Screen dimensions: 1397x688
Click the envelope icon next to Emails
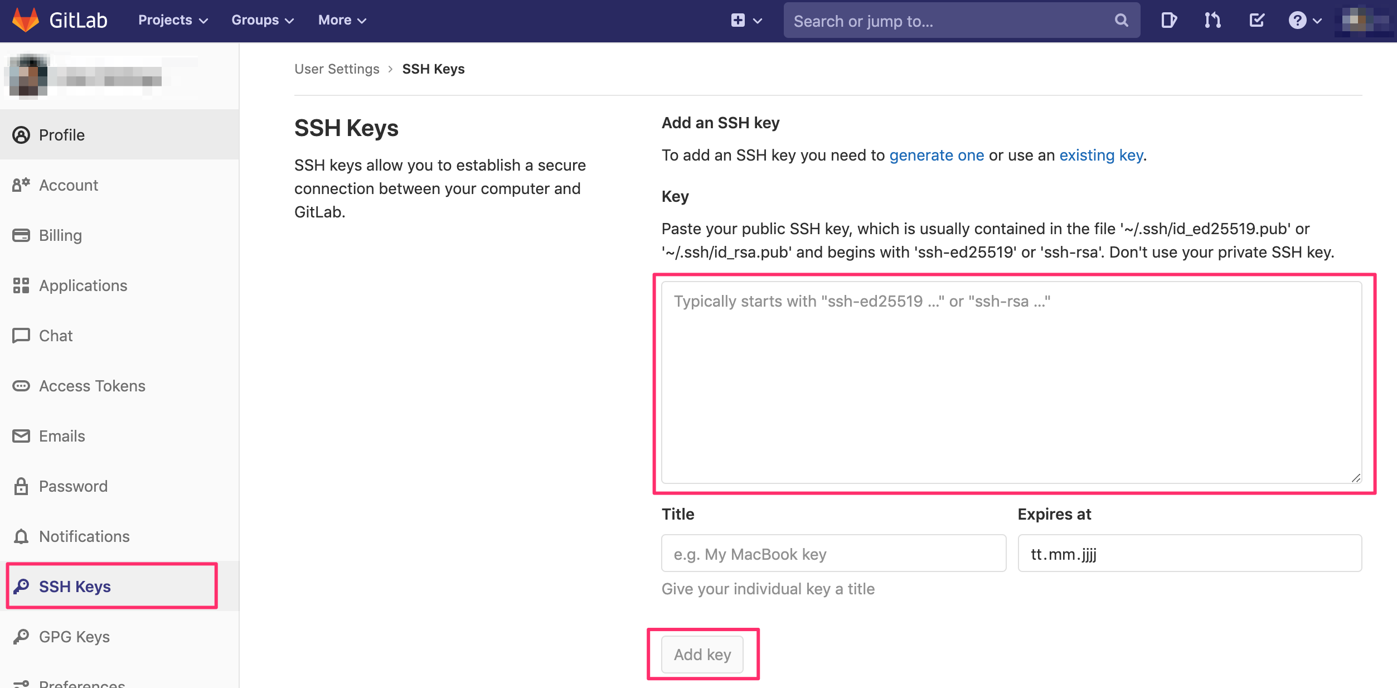coord(21,436)
